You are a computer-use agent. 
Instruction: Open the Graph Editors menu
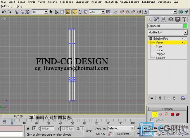tap(130, 2)
